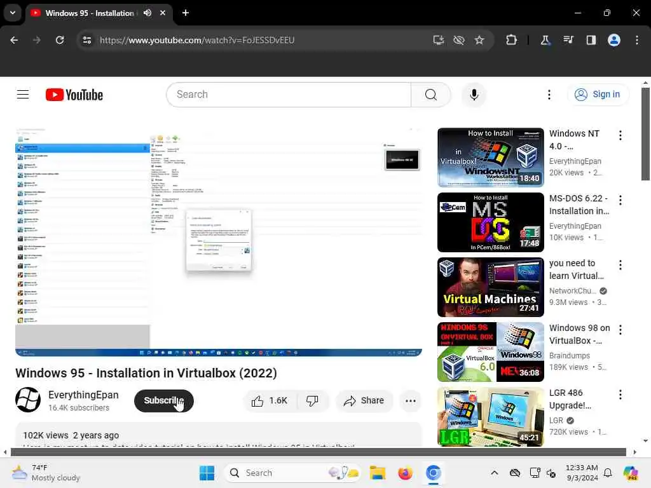The image size is (651, 488).
Task: Go back to previous page
Action: [14, 40]
